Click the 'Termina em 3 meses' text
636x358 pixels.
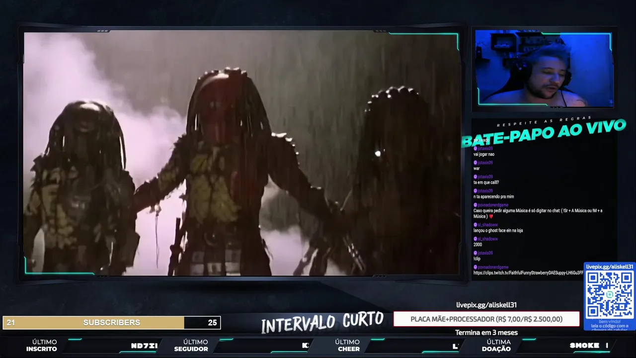(486, 333)
